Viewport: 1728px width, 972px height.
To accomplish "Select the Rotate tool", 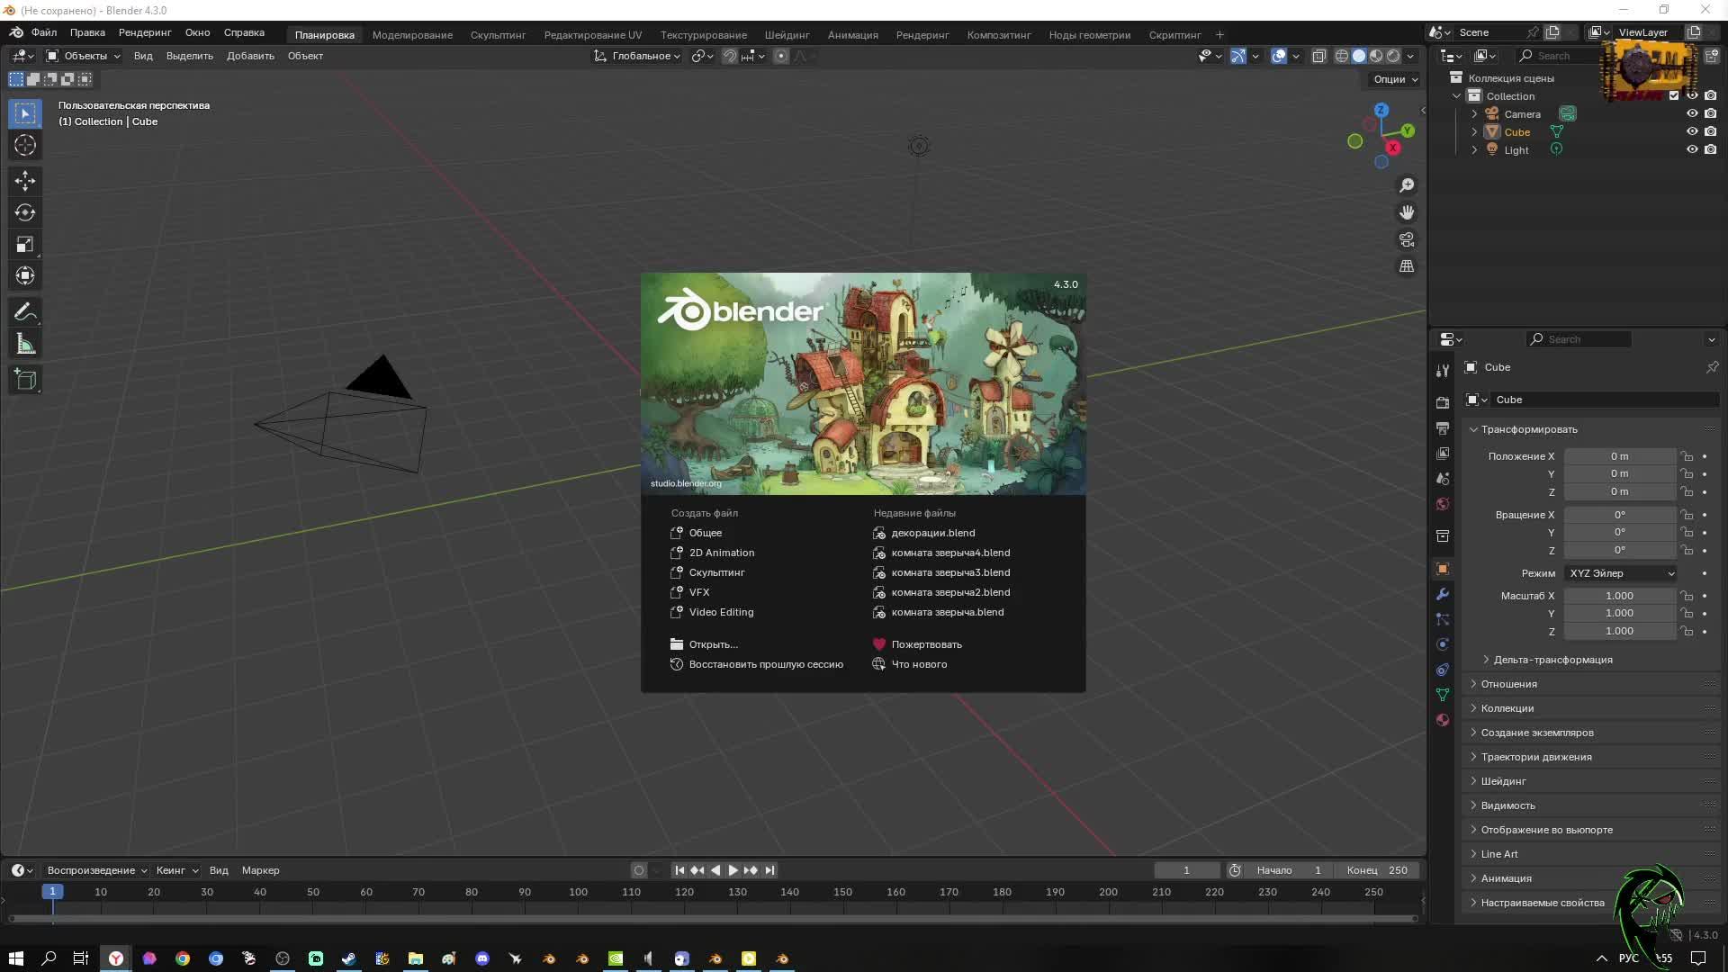I will 25,212.
